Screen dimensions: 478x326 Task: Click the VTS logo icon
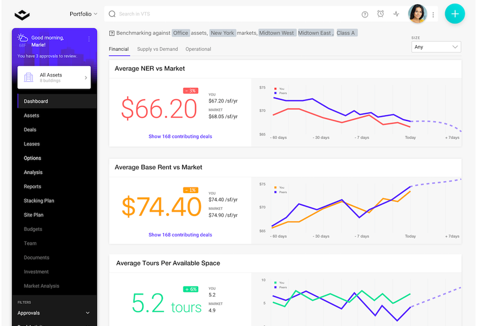[x=22, y=14]
